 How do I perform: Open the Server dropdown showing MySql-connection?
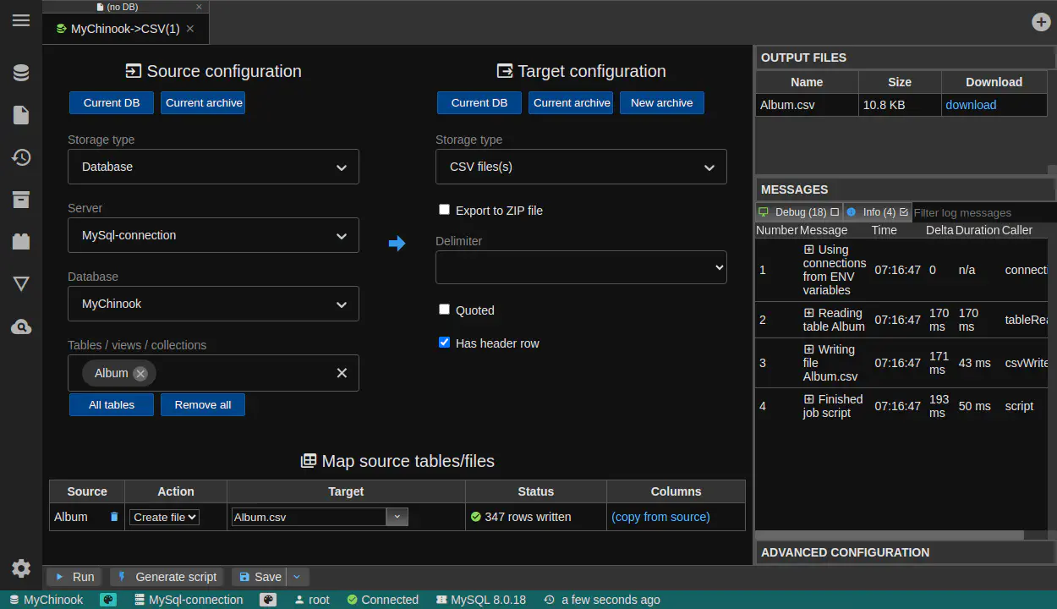point(213,235)
